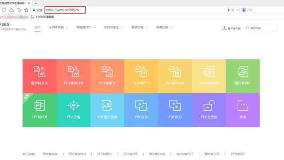This screenshot has height=160, width=284.
Task: Open the PDF去密码 tile
Action: coord(209,110)
